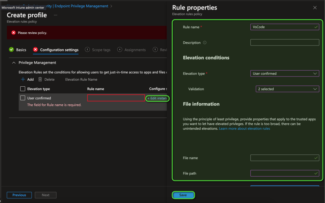The height and width of the screenshot is (203, 325).
Task: Toggle the select-all Elevation type checkbox
Action: pyautogui.click(x=23, y=89)
